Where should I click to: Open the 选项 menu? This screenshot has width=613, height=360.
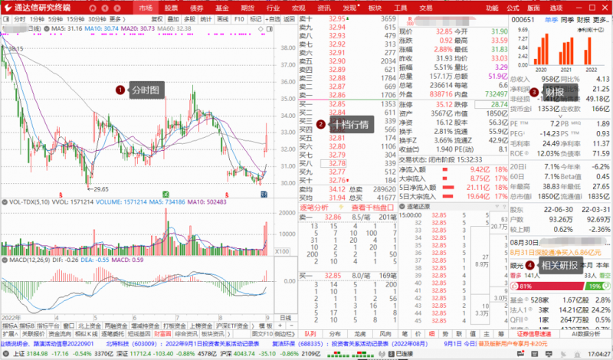pos(556,8)
